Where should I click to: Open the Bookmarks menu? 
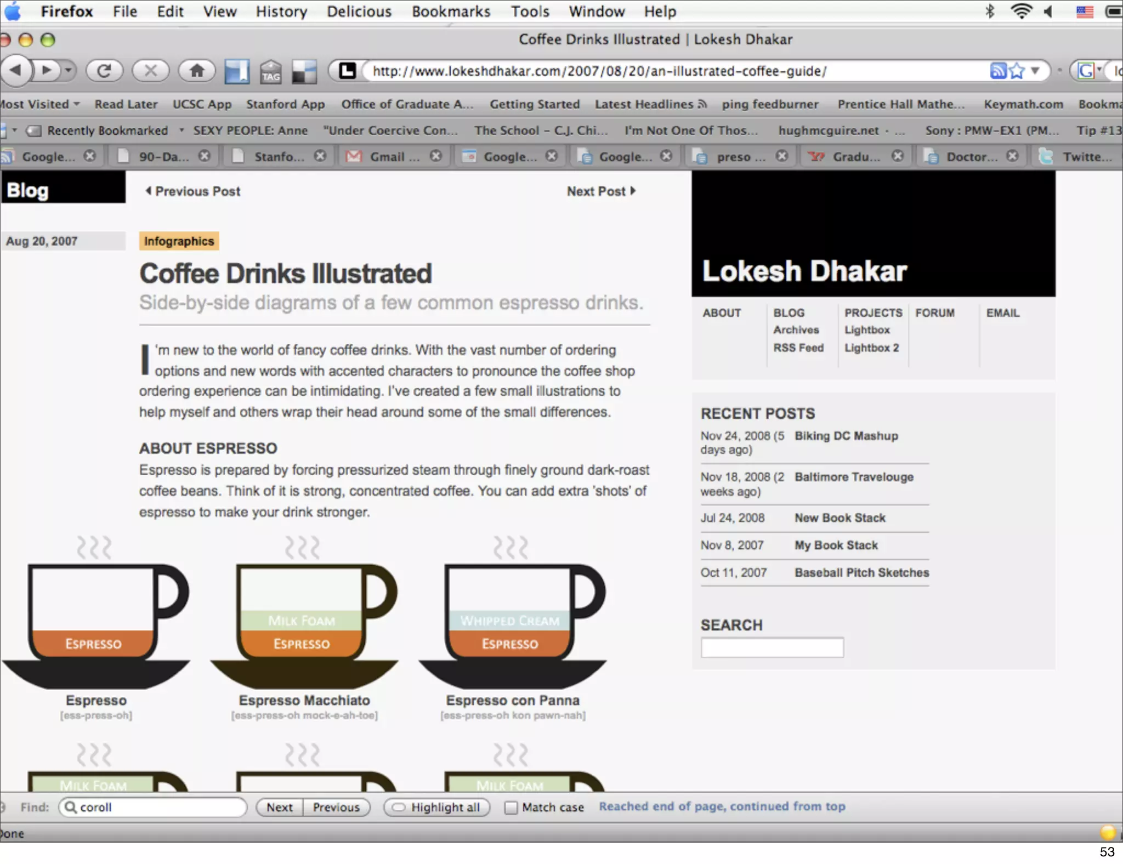451,11
